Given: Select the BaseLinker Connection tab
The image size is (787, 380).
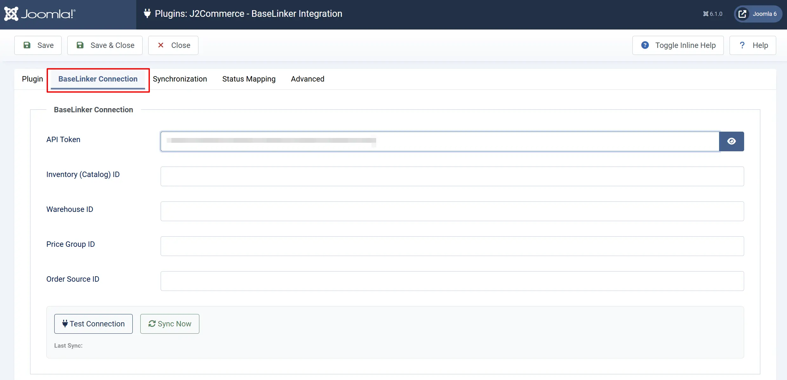Looking at the screenshot, I should click(98, 79).
